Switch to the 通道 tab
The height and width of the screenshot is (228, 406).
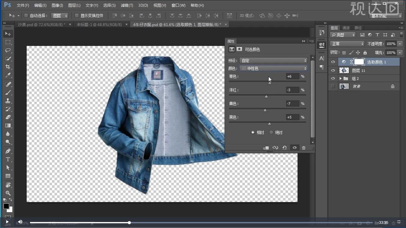[346, 28]
